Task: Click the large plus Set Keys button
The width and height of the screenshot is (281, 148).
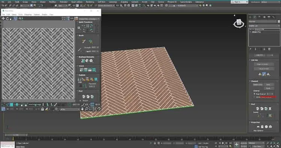Action: pyautogui.click(x=236, y=144)
